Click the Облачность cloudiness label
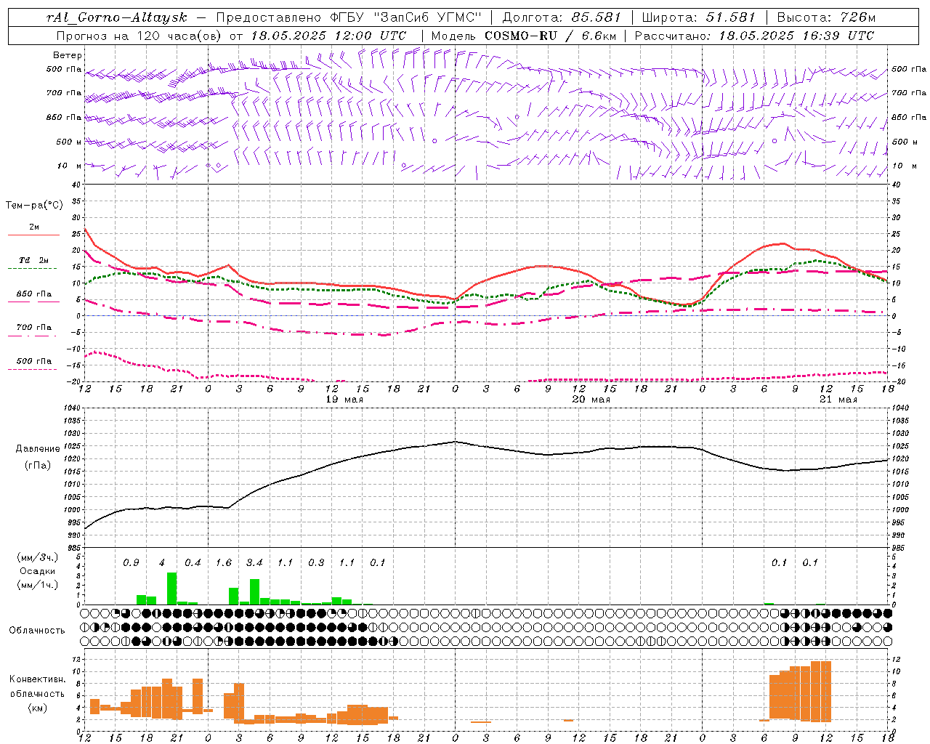The width and height of the screenshot is (930, 744). pos(37,631)
